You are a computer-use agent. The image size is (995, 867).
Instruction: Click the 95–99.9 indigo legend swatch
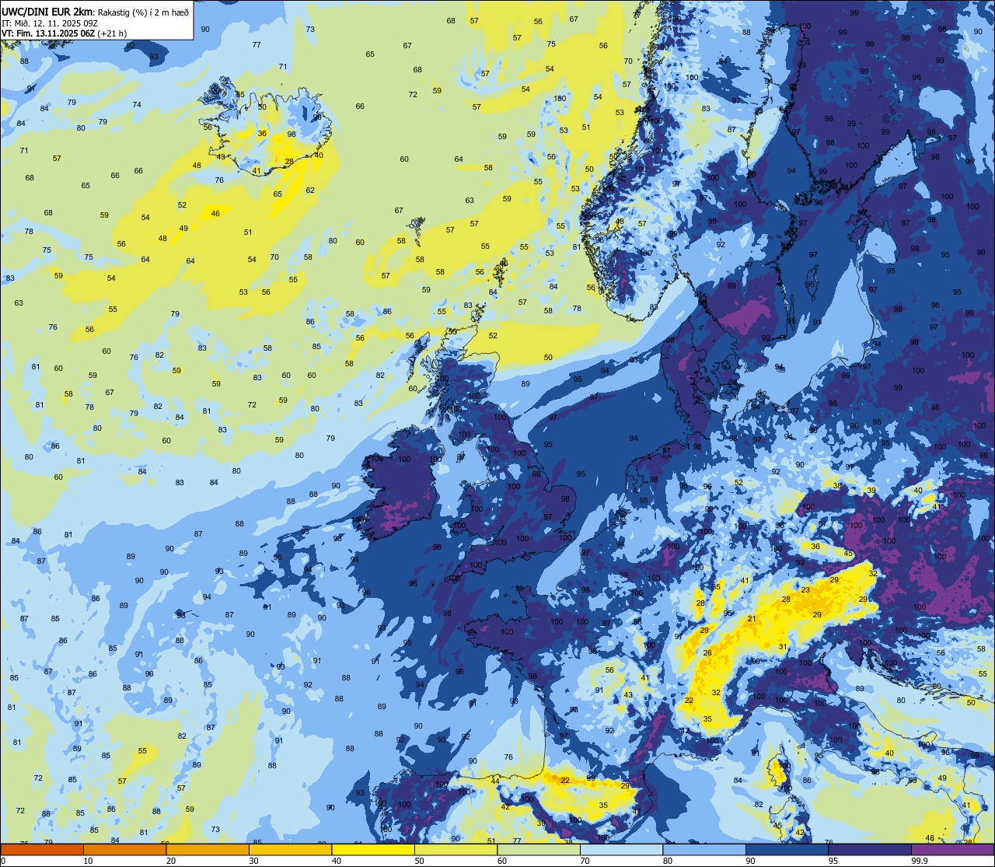pos(870,849)
